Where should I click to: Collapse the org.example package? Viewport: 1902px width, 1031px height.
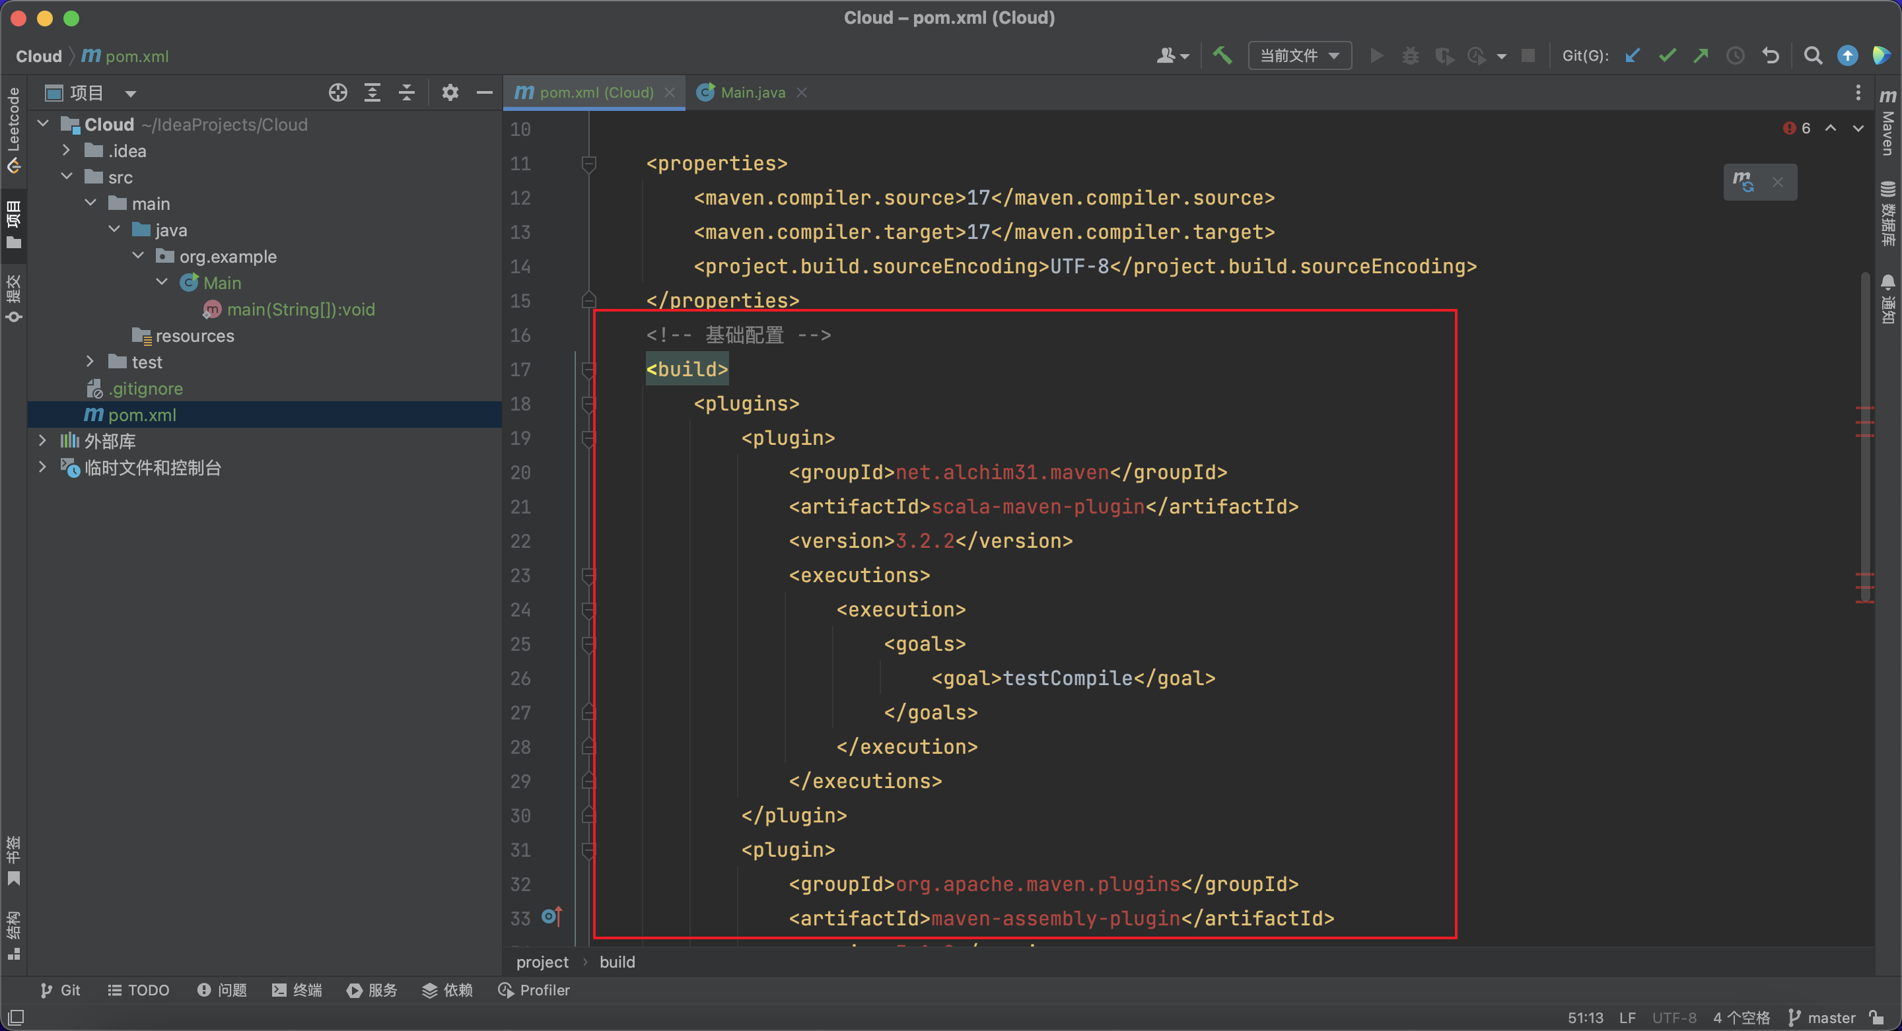pos(138,256)
